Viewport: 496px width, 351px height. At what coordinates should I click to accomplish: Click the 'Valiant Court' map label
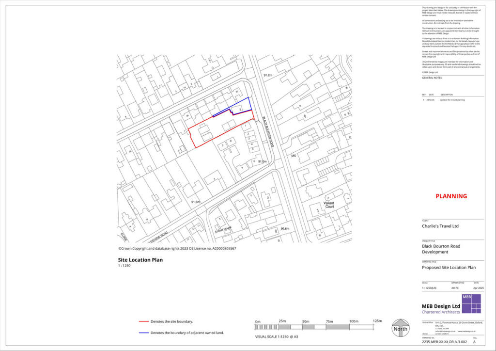pyautogui.click(x=329, y=205)
